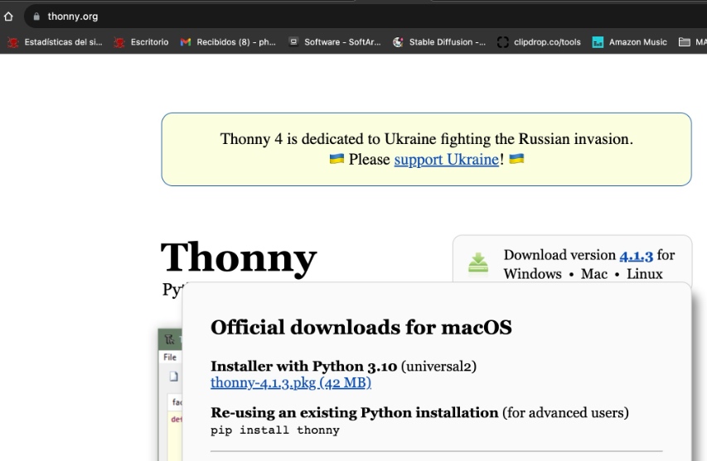Download thonny-4.1.3.pkg (42 MB)
The height and width of the screenshot is (461, 707).
point(291,382)
